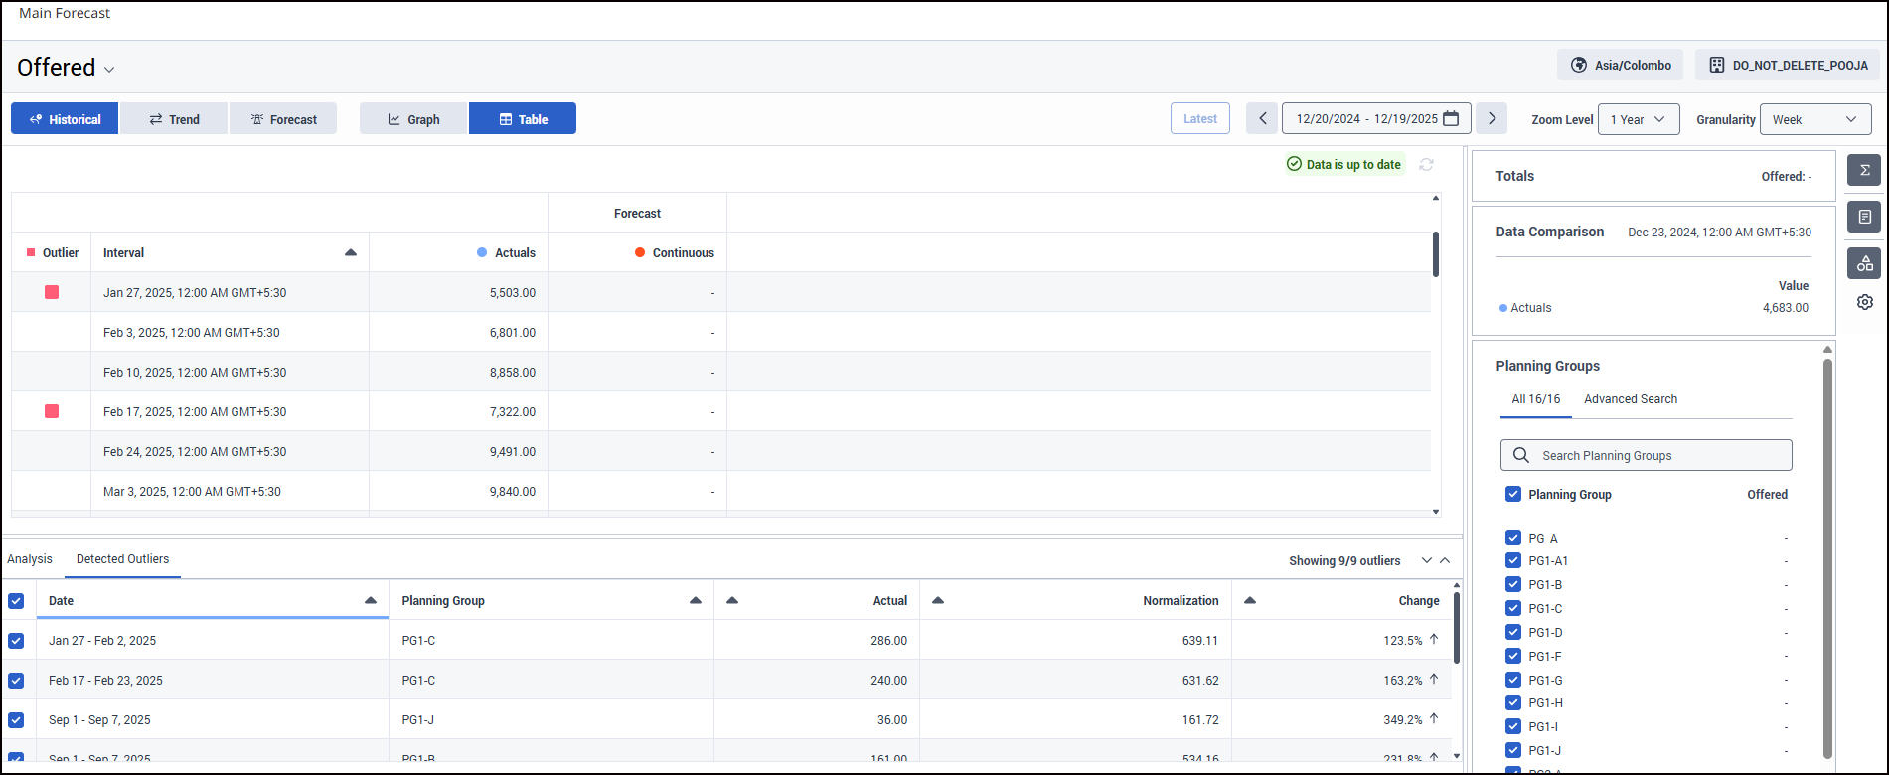Open the Totals sigma panel icon

point(1864,170)
